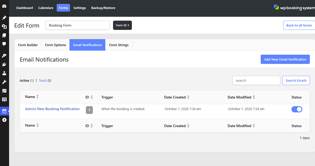Sort by Name using the footer row arrows

click(x=37, y=126)
